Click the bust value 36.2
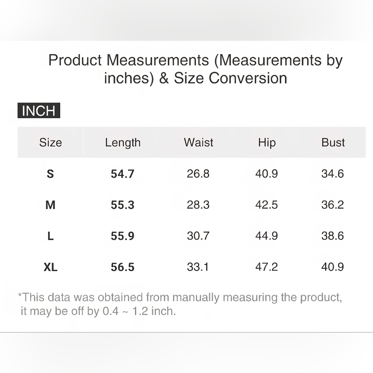373x373 pixels. click(x=332, y=205)
